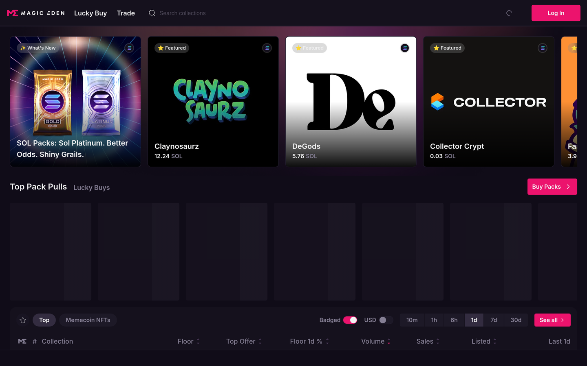Click Solana chain icon on DeGods card
Screen dimensions: 587x366
coord(405,48)
